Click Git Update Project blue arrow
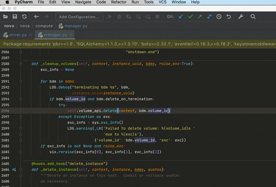Viewport: 276px width, 187px height. pyautogui.click(x=181, y=16)
